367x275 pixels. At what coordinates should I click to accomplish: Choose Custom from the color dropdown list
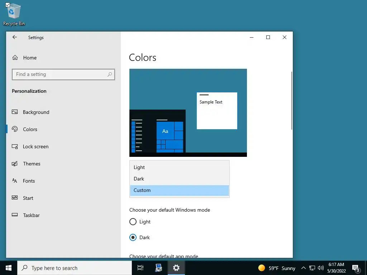tap(180, 190)
